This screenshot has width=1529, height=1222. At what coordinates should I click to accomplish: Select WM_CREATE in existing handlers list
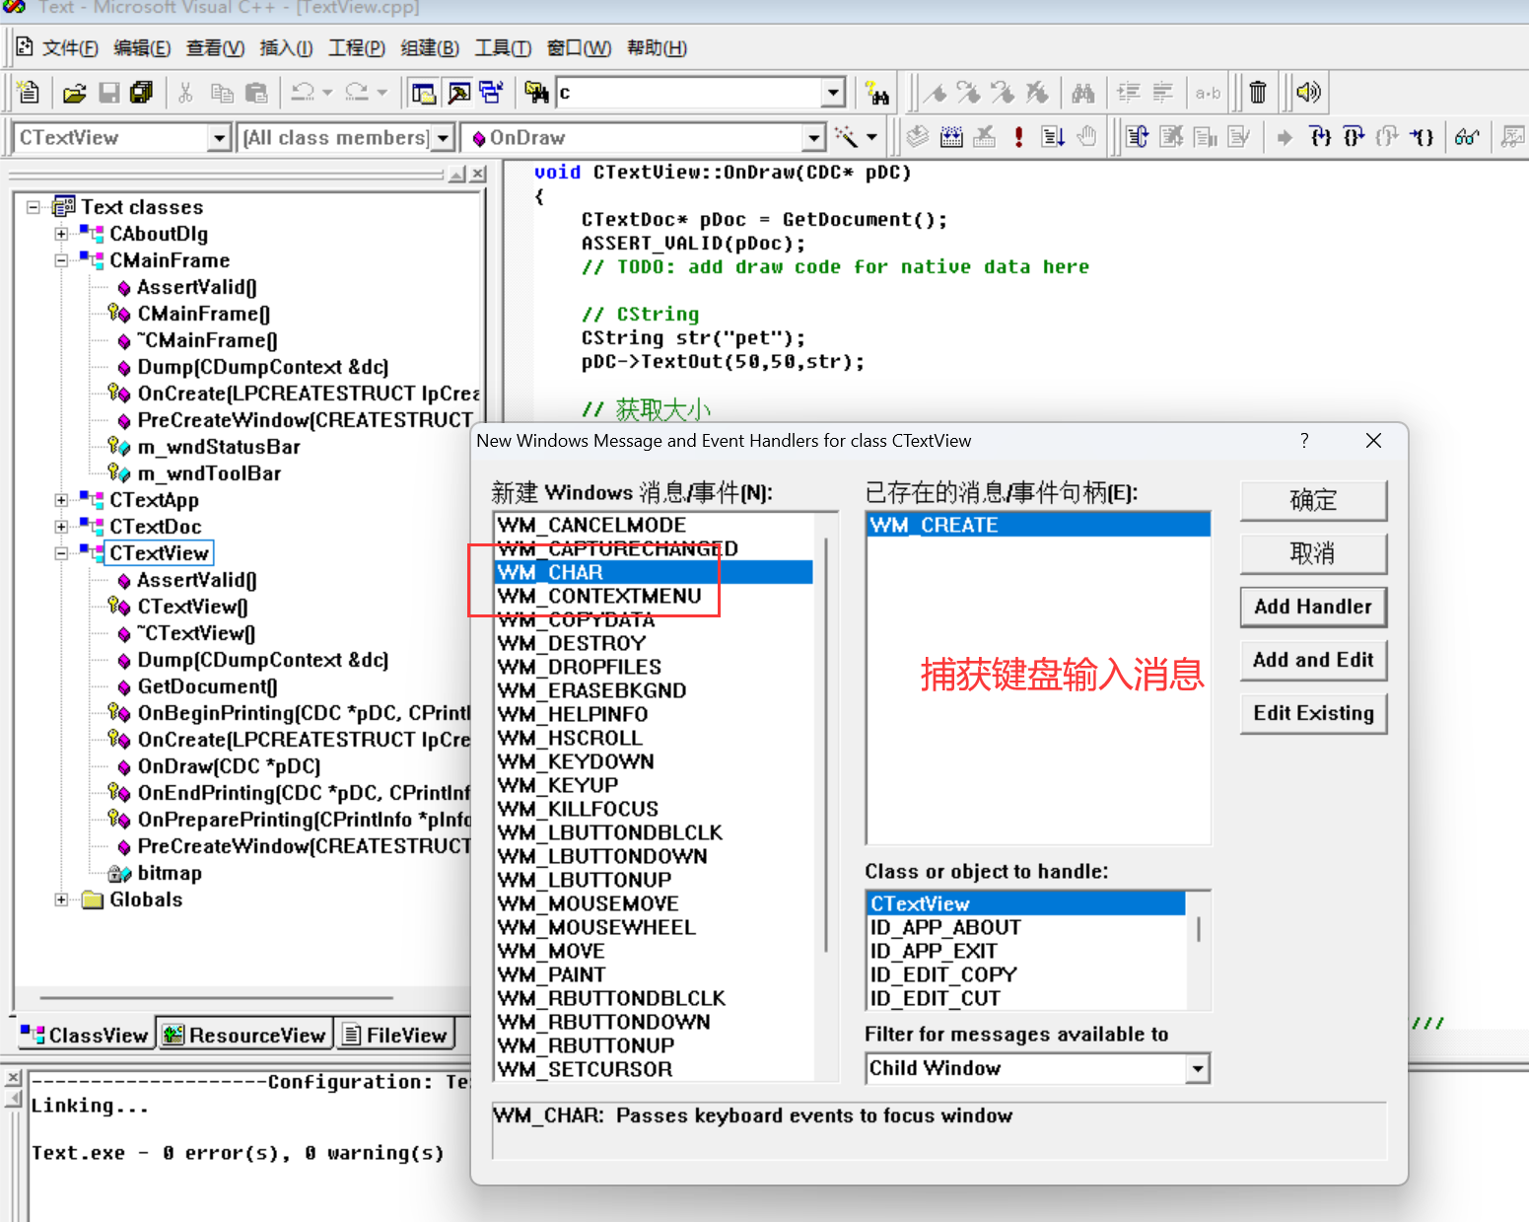click(1038, 525)
